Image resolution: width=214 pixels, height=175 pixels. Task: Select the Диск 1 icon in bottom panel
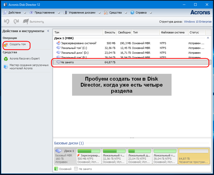click(x=59, y=151)
